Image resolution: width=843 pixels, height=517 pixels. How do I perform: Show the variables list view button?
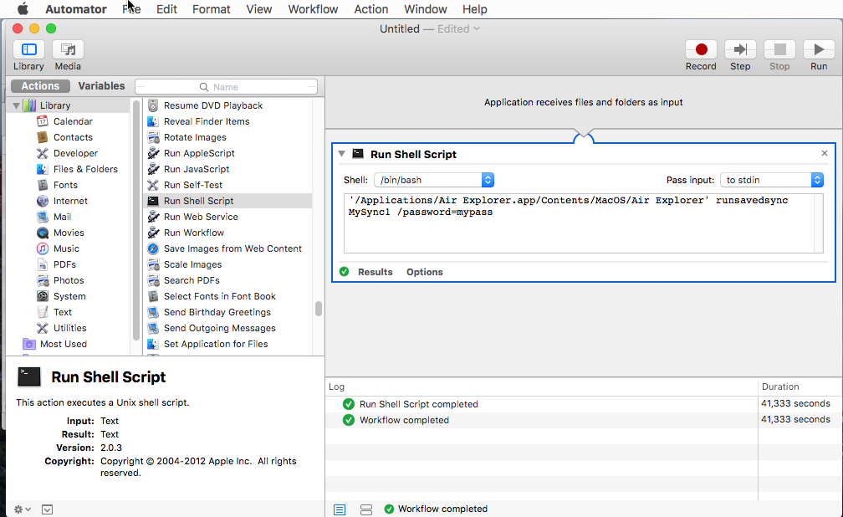tap(366, 509)
